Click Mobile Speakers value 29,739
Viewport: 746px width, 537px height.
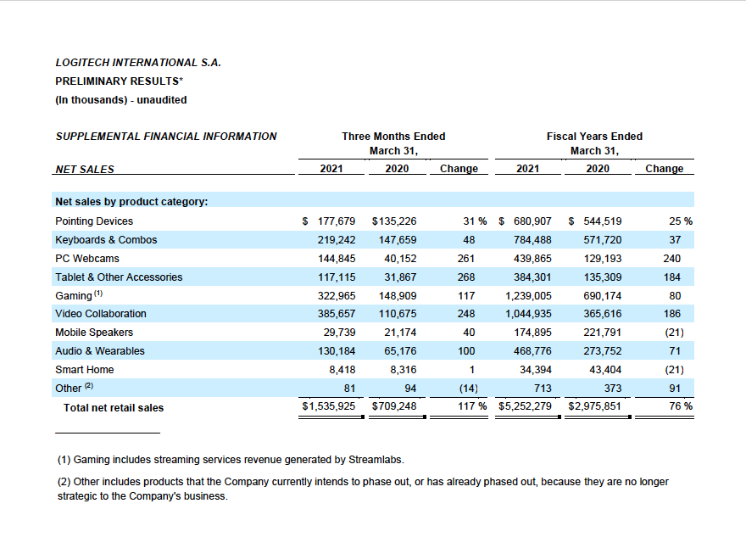pyautogui.click(x=339, y=333)
